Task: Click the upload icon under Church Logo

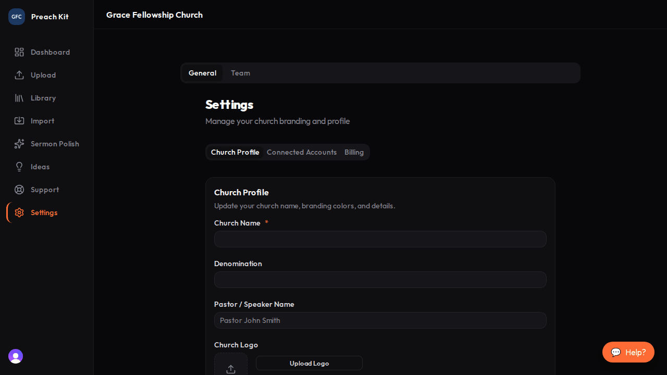Action: pyautogui.click(x=231, y=369)
